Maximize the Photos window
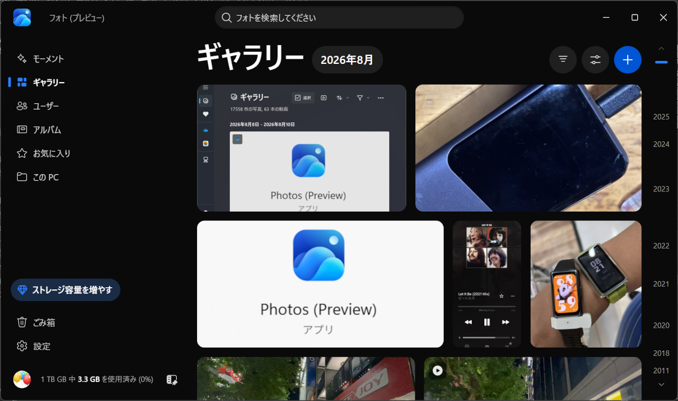Image resolution: width=678 pixels, height=401 pixels. coord(635,17)
